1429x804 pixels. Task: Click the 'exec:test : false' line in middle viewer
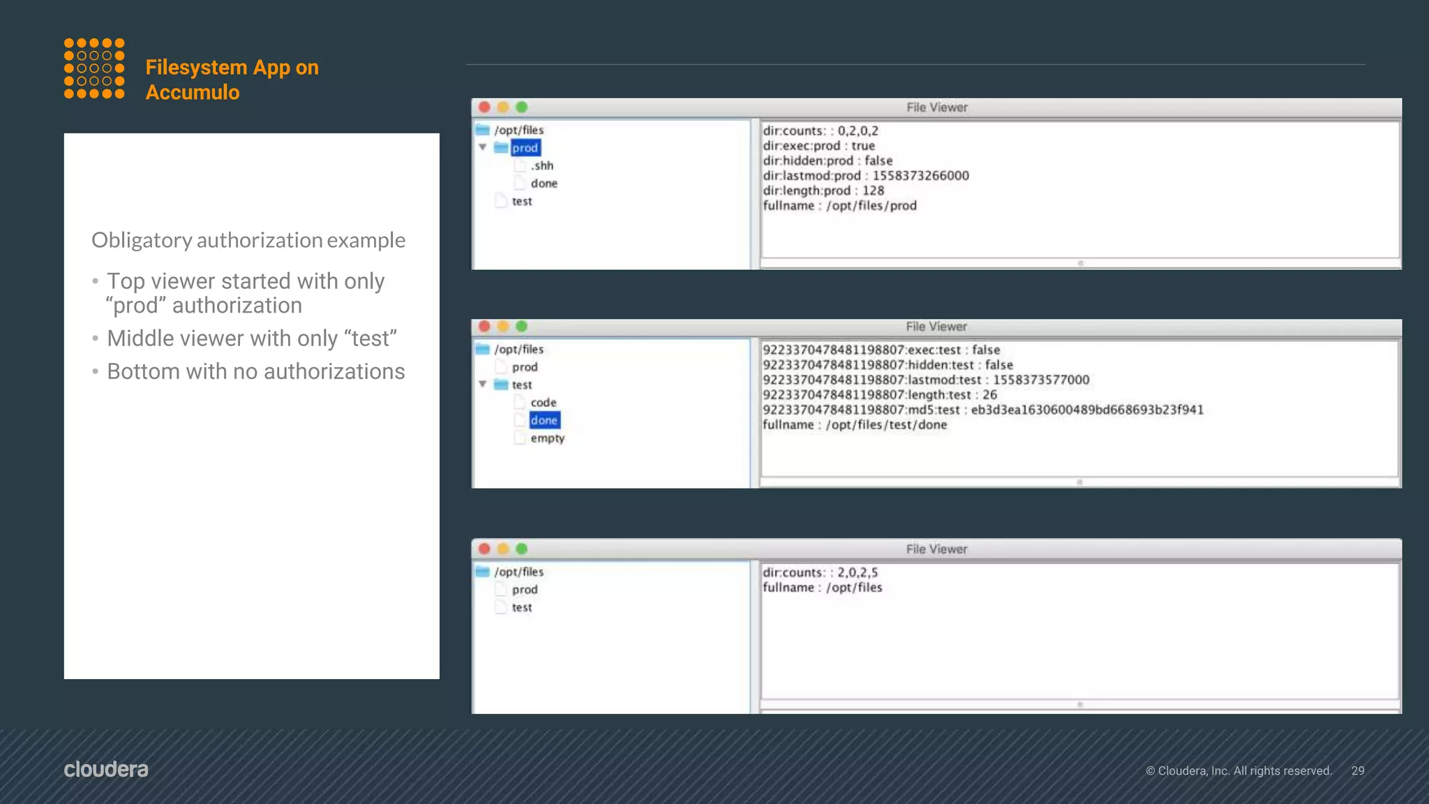pyautogui.click(x=881, y=350)
